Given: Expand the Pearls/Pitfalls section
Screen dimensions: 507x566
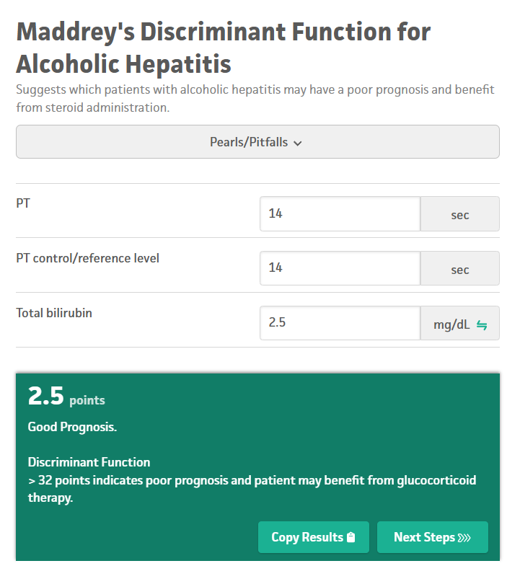Looking at the screenshot, I should tap(257, 142).
